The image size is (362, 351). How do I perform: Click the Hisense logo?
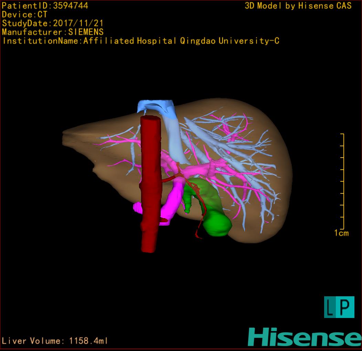305,337
